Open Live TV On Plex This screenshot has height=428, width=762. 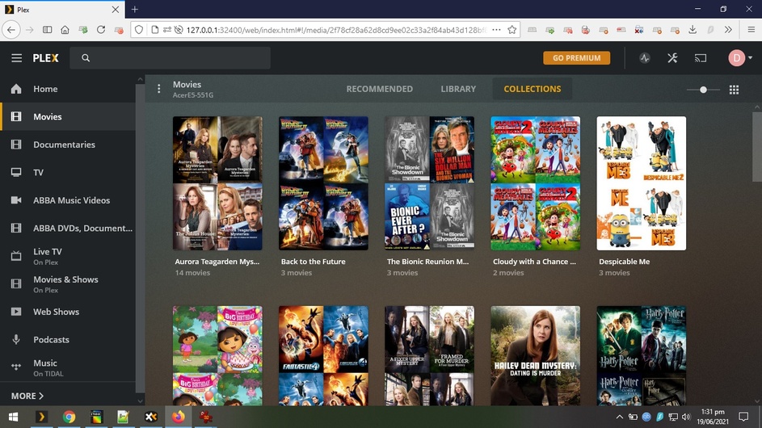click(x=68, y=256)
